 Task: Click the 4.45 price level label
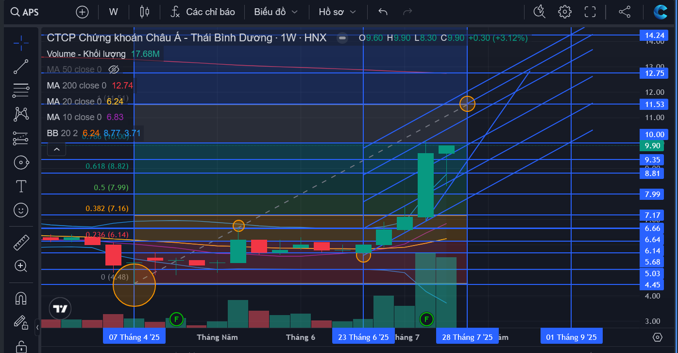tap(652, 284)
